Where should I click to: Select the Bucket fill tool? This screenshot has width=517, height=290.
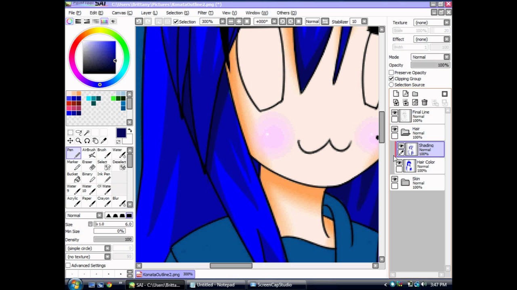73,177
